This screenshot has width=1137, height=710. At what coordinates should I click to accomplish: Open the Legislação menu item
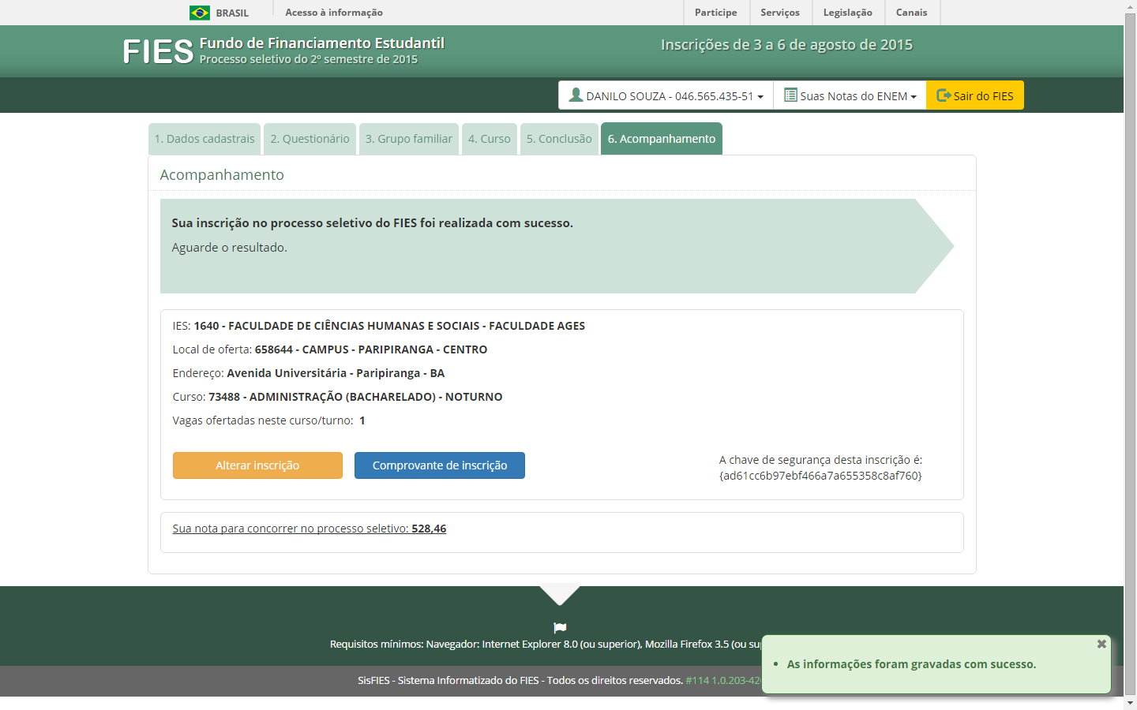848,13
